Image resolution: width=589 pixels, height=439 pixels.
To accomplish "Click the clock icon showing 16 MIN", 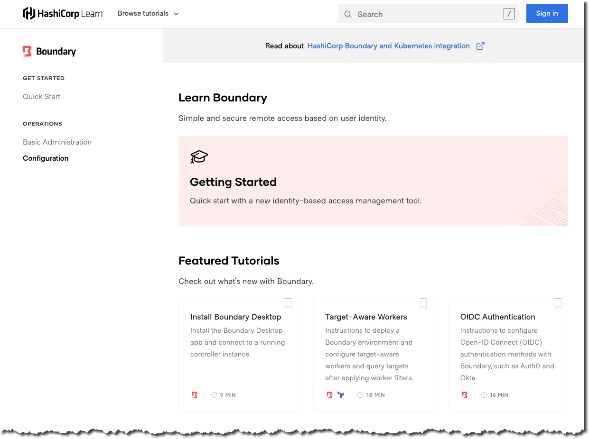I will coord(484,394).
